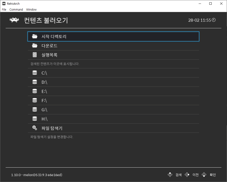
Task: Click the gamepad icon beside 확인
Action: click(x=204, y=175)
